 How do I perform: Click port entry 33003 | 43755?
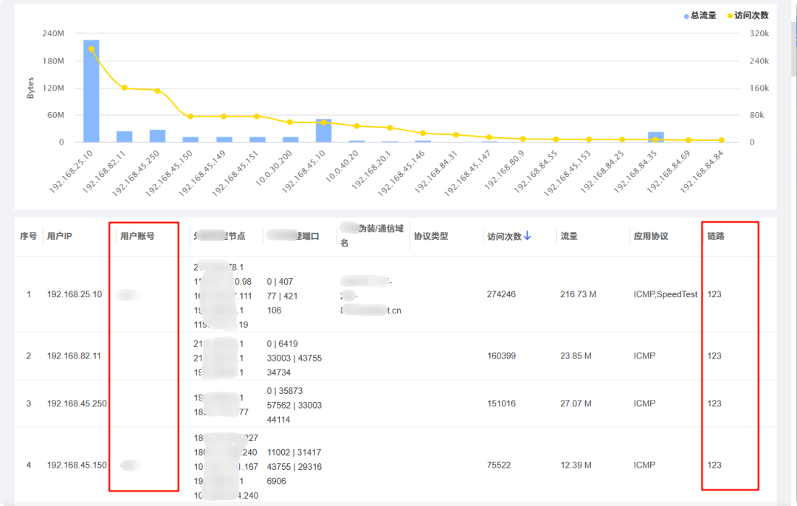coord(294,358)
